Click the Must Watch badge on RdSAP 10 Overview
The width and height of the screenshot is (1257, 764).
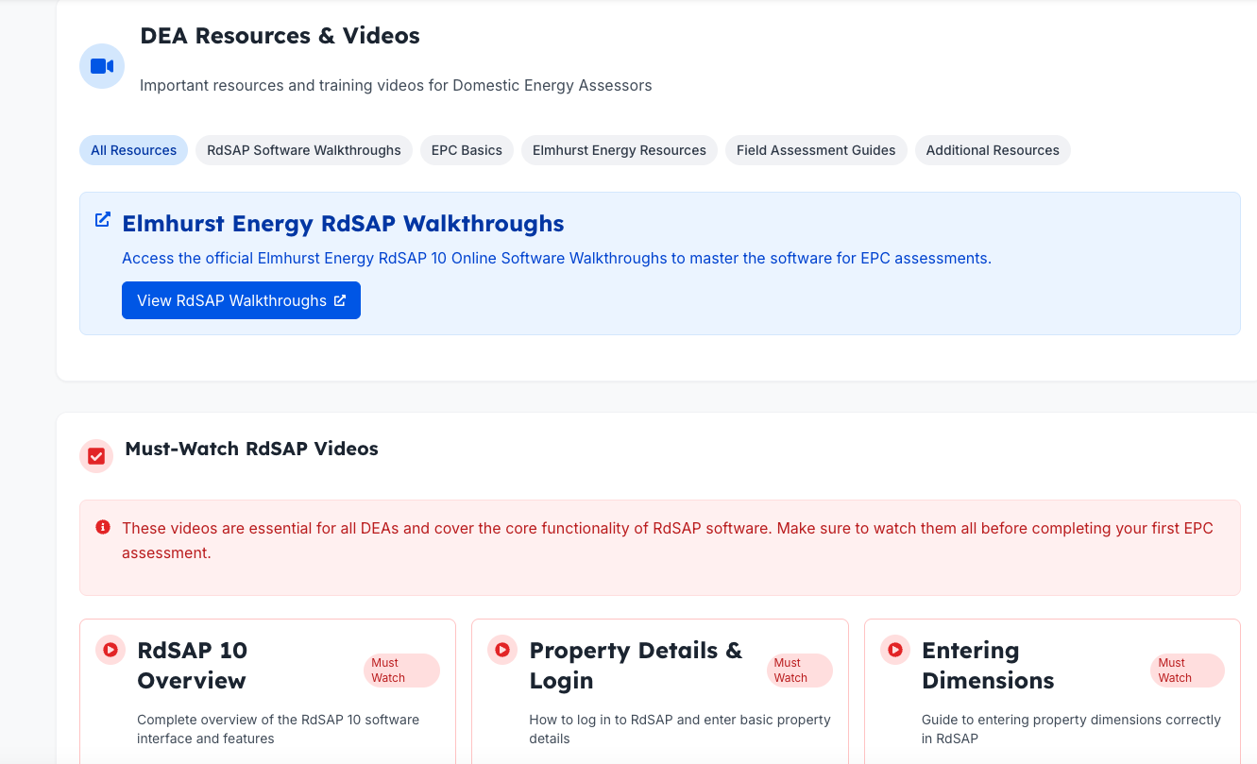pos(401,671)
